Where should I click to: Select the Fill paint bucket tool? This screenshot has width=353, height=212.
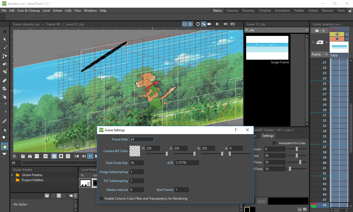click(x=5, y=64)
